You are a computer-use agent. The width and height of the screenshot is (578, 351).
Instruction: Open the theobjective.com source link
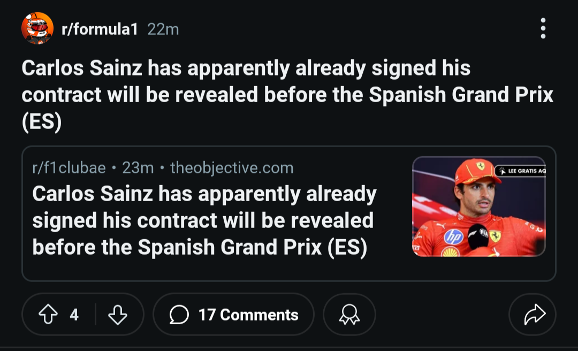pyautogui.click(x=232, y=168)
